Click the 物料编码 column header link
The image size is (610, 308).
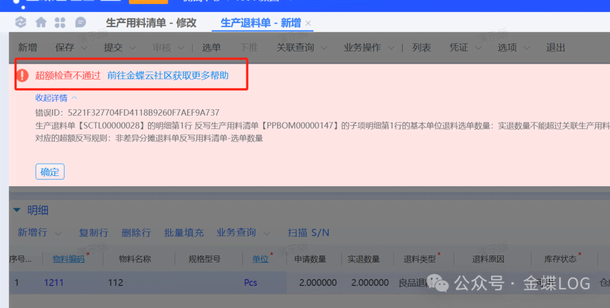pos(68,259)
